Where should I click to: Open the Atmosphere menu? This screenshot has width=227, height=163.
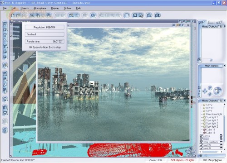point(40,8)
